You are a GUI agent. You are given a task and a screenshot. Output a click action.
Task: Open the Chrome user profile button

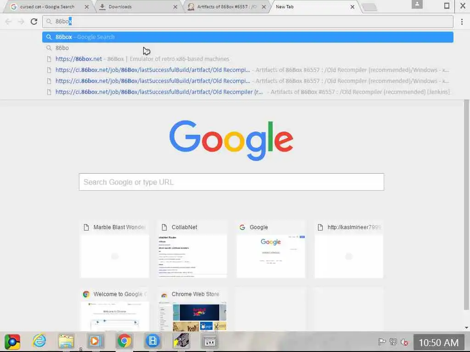(417, 5)
